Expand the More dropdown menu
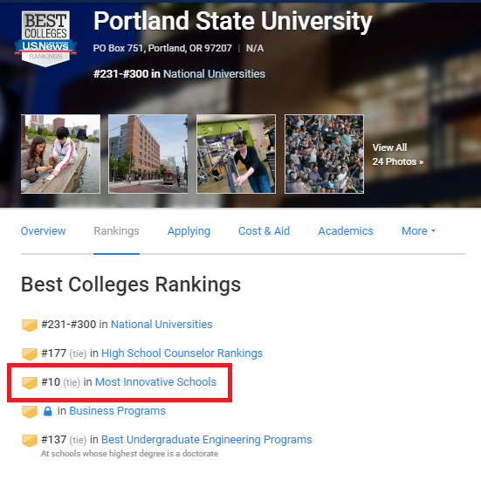The image size is (481, 480). [418, 231]
